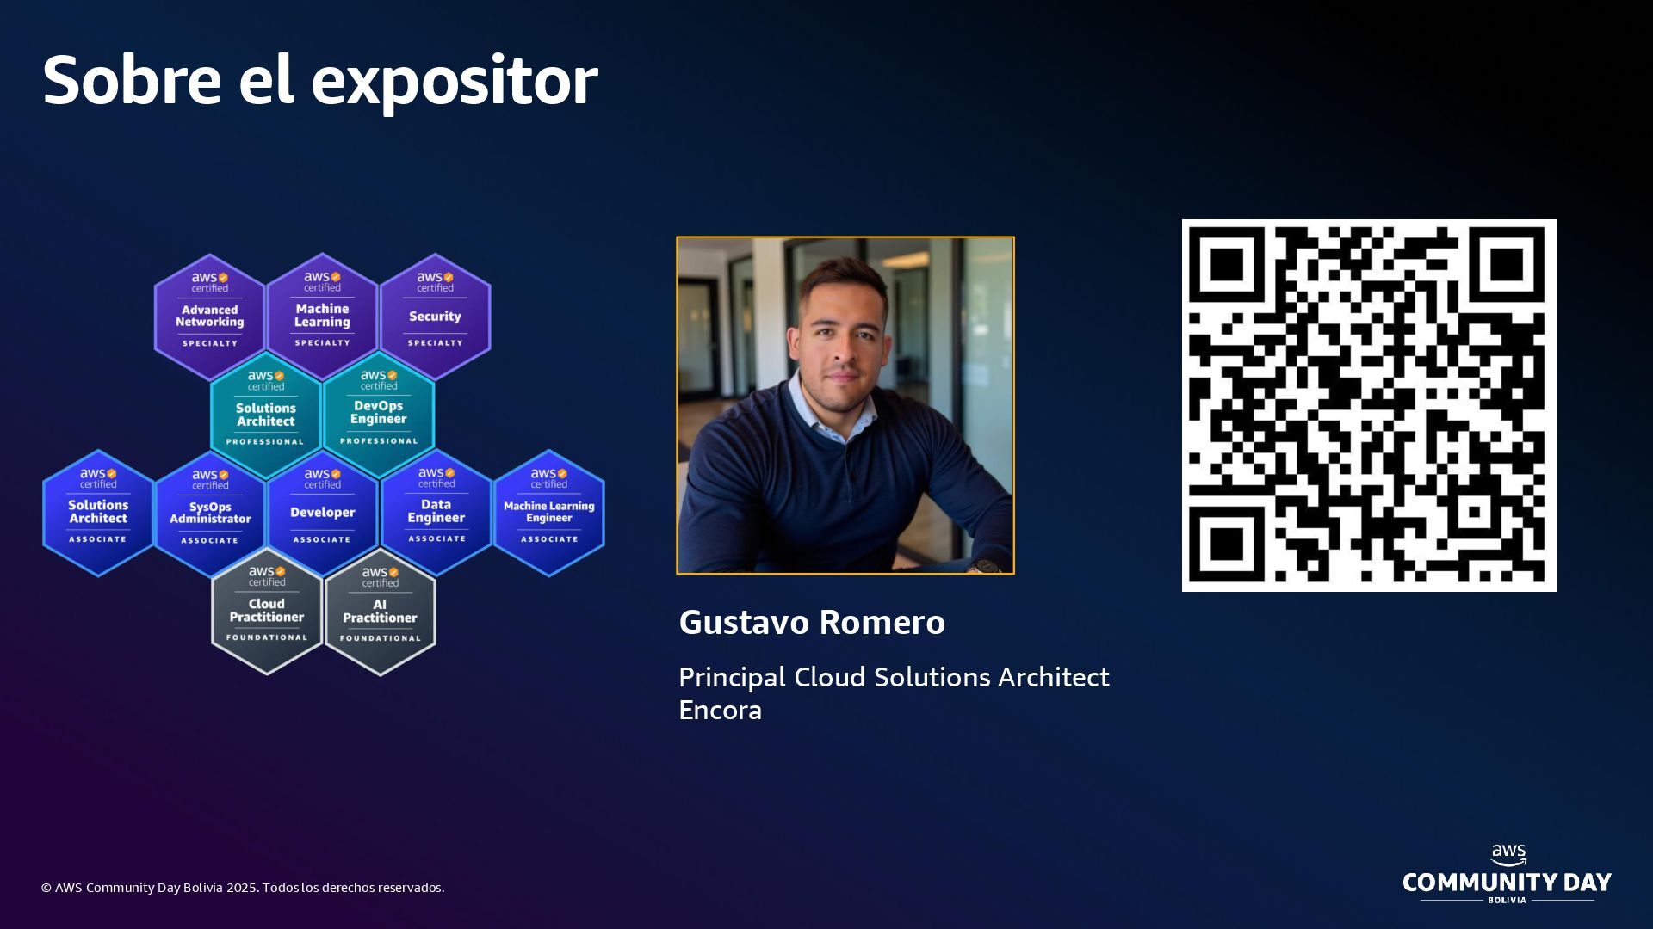
Task: Click the Advanced Networking Specialty badge
Action: tap(209, 317)
